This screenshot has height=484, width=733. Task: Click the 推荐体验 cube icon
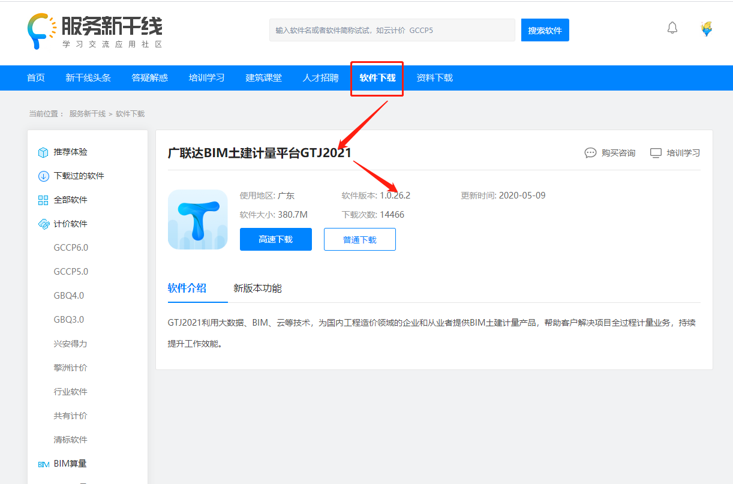(x=43, y=152)
